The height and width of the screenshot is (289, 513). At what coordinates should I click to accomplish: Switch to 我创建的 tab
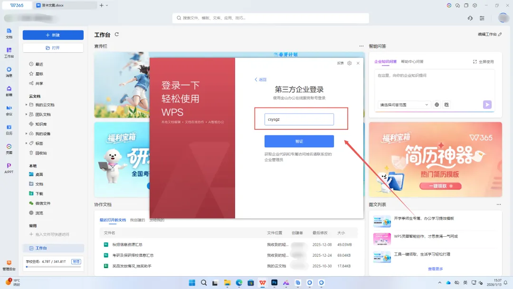137,220
